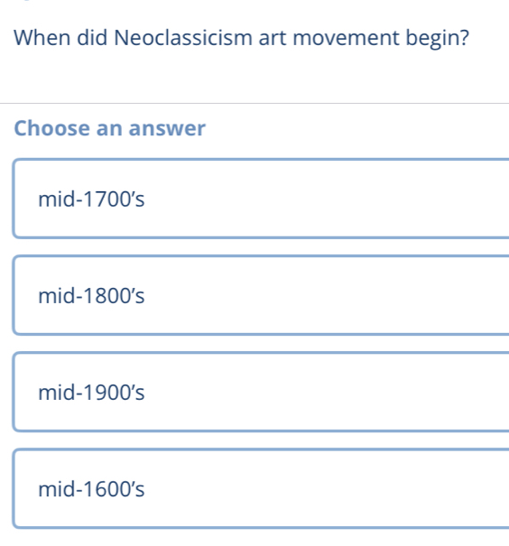The height and width of the screenshot is (546, 509).
Task: Click the word 'When' starting the question
Action: click(42, 37)
